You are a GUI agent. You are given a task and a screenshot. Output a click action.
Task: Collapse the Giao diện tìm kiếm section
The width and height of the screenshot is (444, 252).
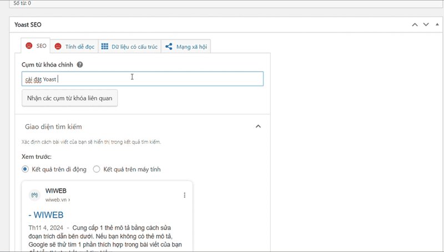pyautogui.click(x=258, y=127)
